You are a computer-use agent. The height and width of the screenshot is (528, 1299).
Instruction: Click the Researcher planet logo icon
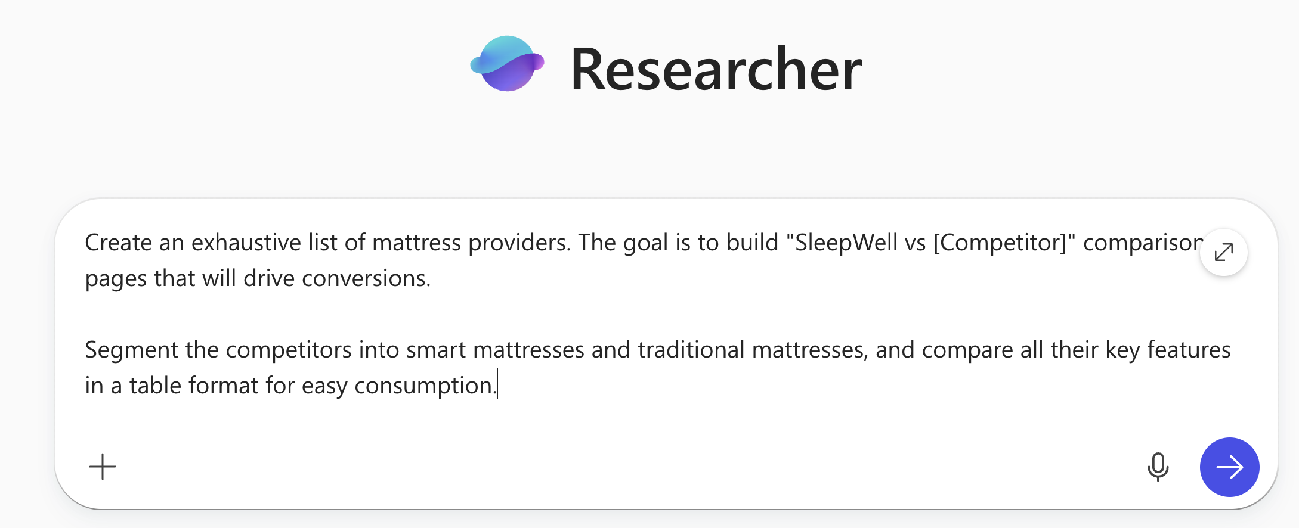pyautogui.click(x=507, y=64)
